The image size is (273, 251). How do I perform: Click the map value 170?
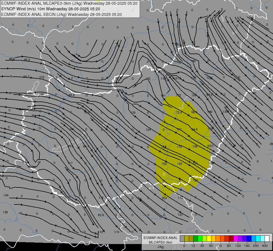(180, 198)
